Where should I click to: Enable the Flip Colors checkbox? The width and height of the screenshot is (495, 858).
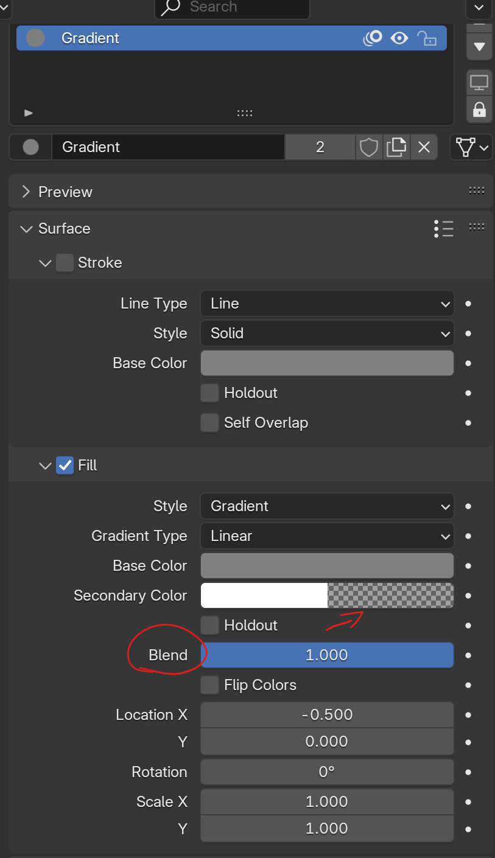[x=209, y=685]
